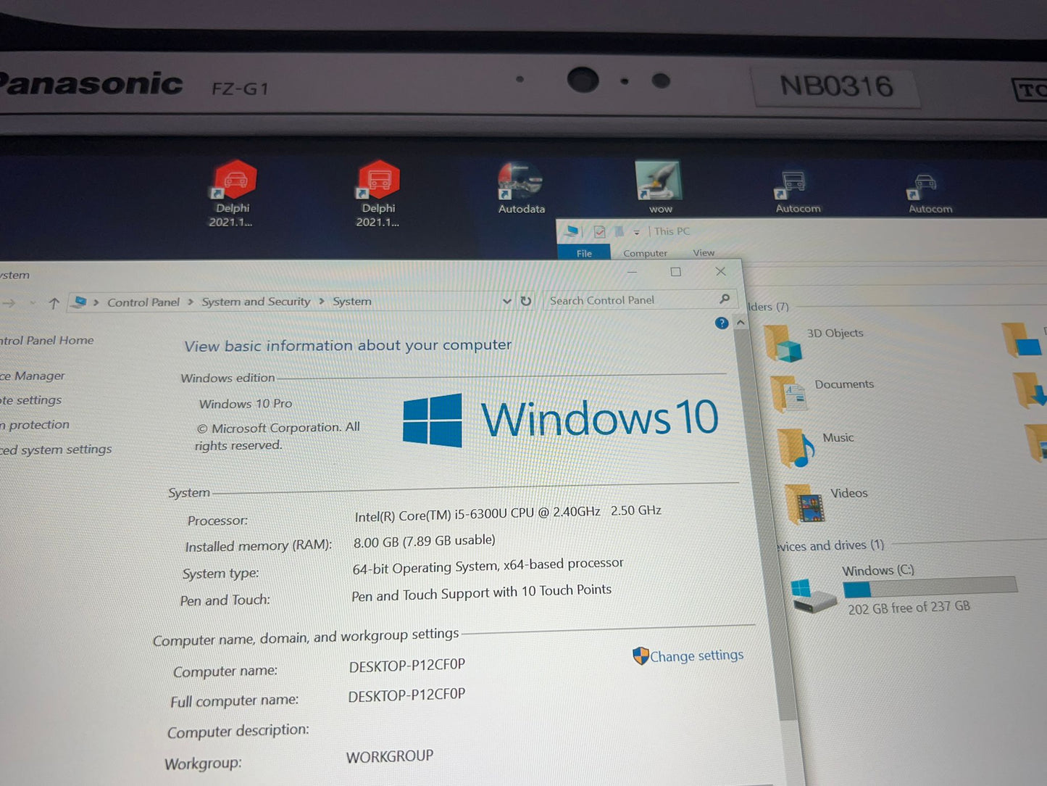Click System and Security in breadcrumb
The image size is (1047, 786).
tap(256, 302)
